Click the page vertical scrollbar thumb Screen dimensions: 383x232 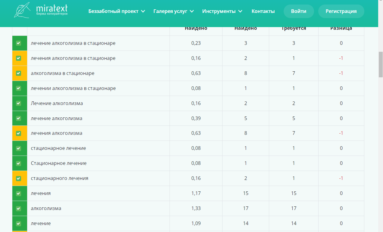click(x=381, y=65)
